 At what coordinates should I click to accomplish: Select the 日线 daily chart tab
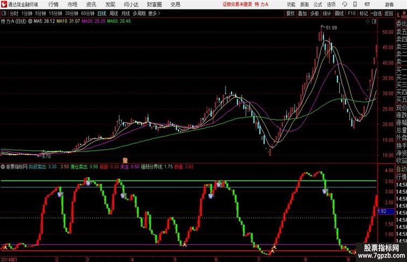pyautogui.click(x=102, y=13)
